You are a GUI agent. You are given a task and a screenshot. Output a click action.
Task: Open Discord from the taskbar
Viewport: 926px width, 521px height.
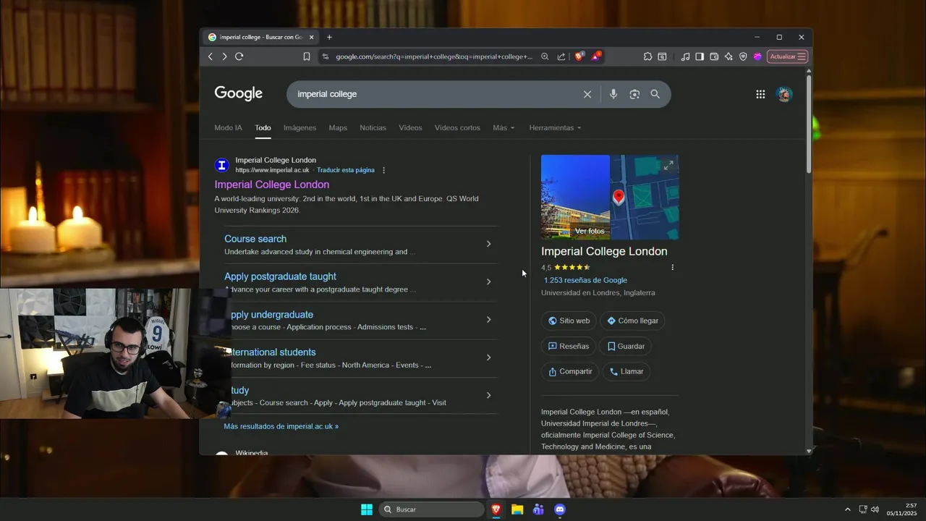pyautogui.click(x=559, y=509)
